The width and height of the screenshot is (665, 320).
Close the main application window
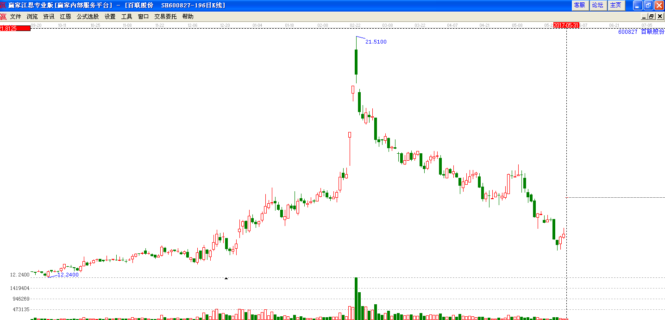point(659,5)
